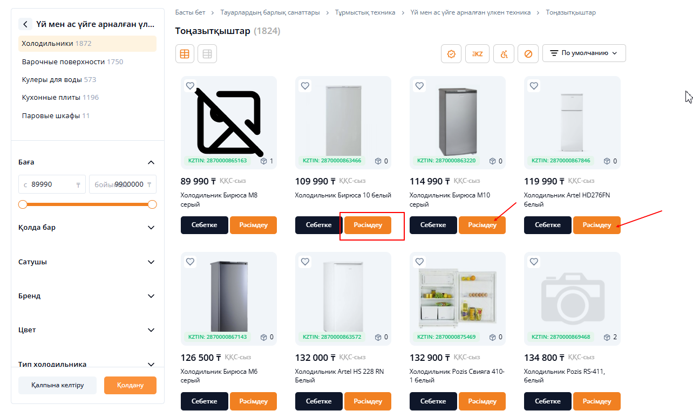Toggle the accessibility wheelchair filter icon
Image resolution: width=693 pixels, height=411 pixels.
[x=504, y=53]
